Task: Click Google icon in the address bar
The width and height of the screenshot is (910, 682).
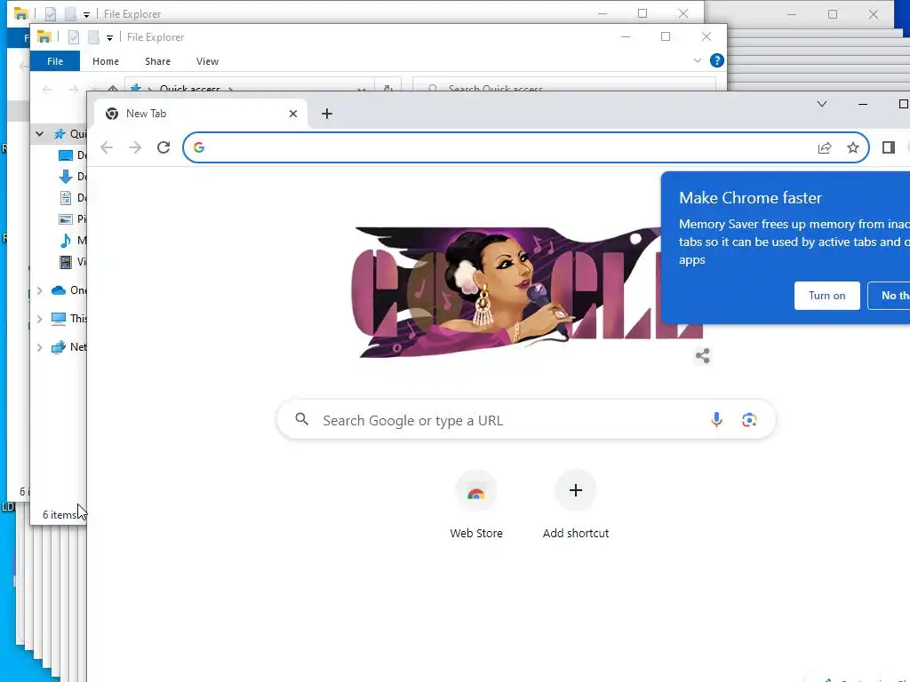Action: (x=199, y=147)
